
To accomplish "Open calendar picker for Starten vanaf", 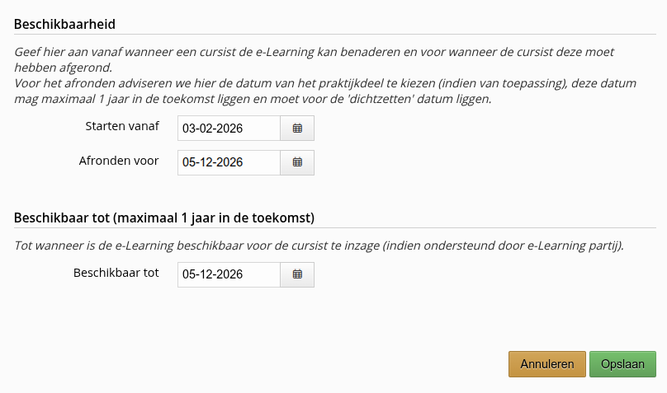I will pos(297,129).
